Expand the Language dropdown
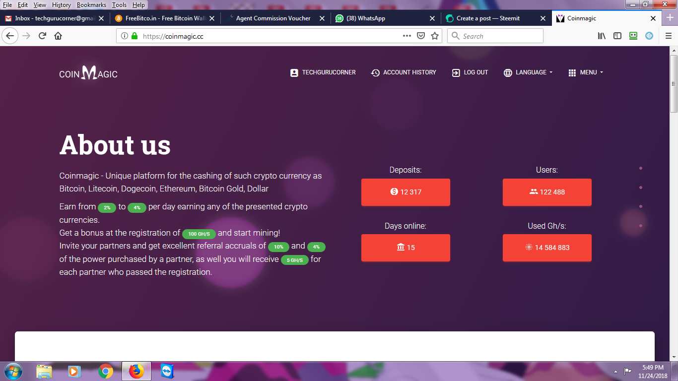The image size is (678, 381). pos(528,72)
